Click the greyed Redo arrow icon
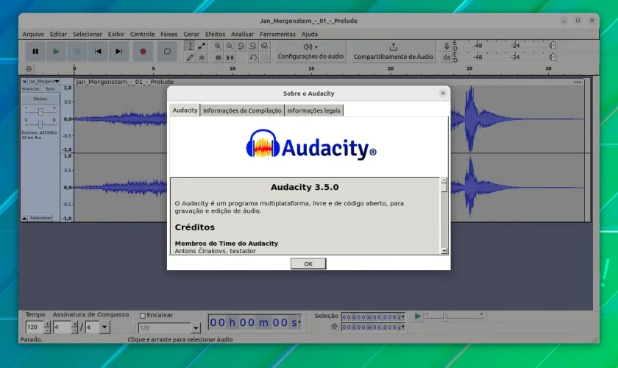618x368 pixels. [x=265, y=57]
